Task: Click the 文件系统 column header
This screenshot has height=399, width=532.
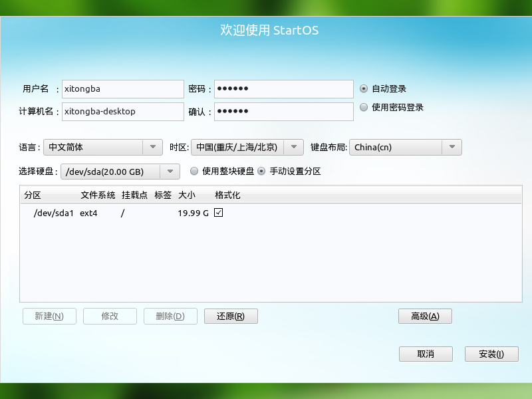Action: (98, 195)
